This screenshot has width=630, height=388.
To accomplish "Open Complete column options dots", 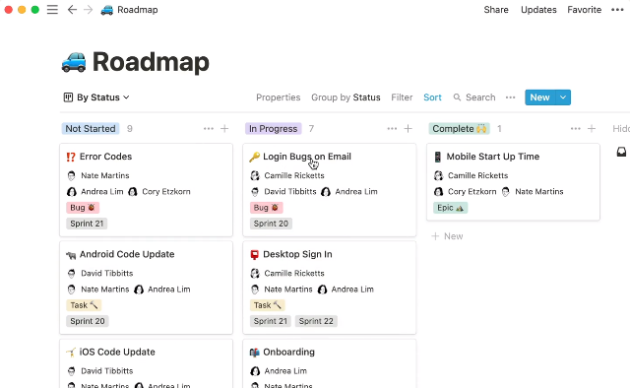I will (x=575, y=129).
